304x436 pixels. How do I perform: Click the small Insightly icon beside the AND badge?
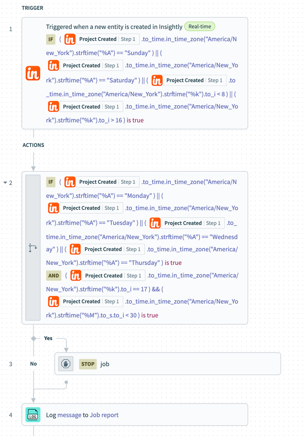(76, 275)
